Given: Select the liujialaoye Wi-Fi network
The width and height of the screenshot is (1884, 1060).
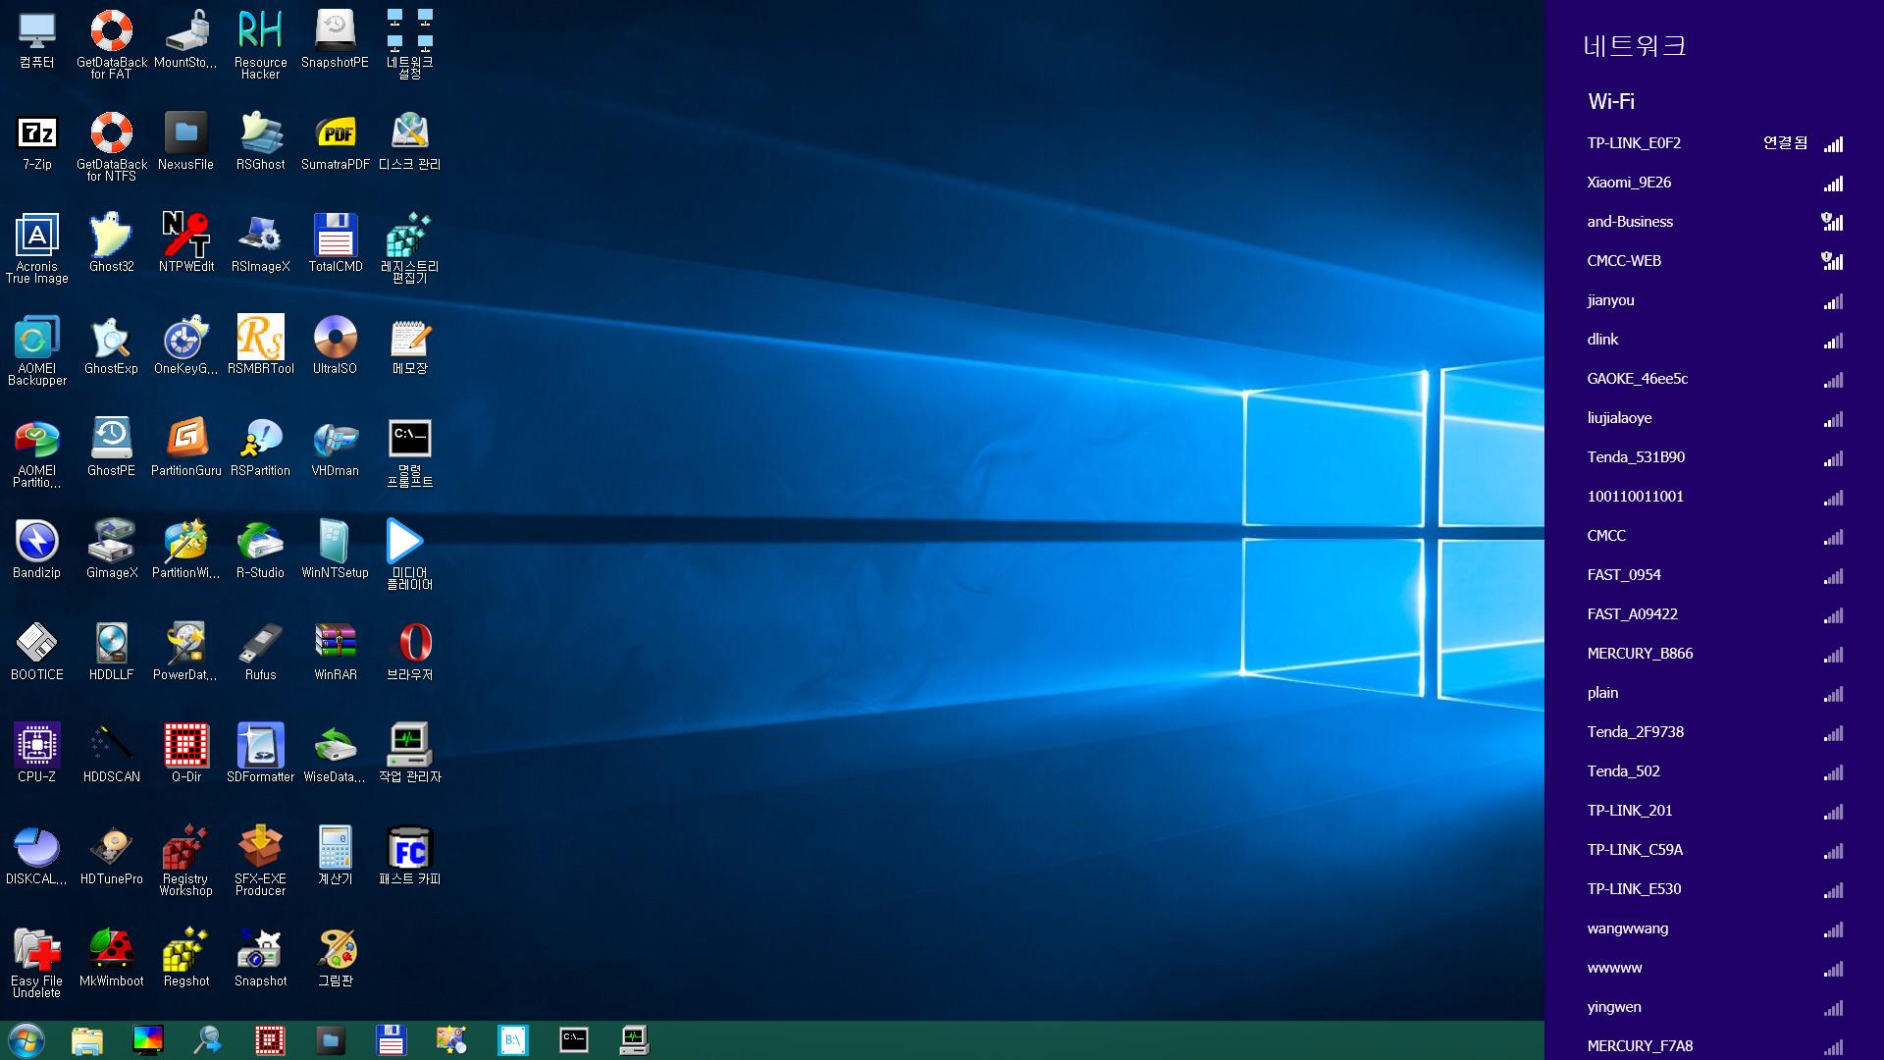Looking at the screenshot, I should click(1714, 418).
